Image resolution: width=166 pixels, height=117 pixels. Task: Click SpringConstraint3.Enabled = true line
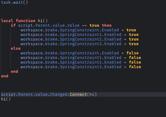click(x=80, y=44)
